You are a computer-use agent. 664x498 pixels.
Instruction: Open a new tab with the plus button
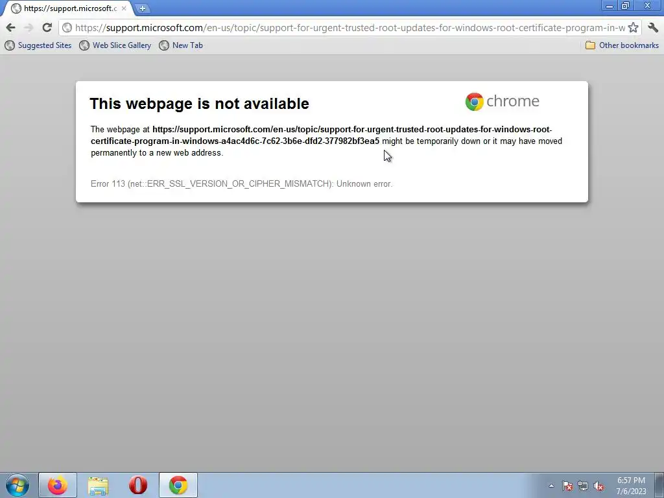pos(142,8)
